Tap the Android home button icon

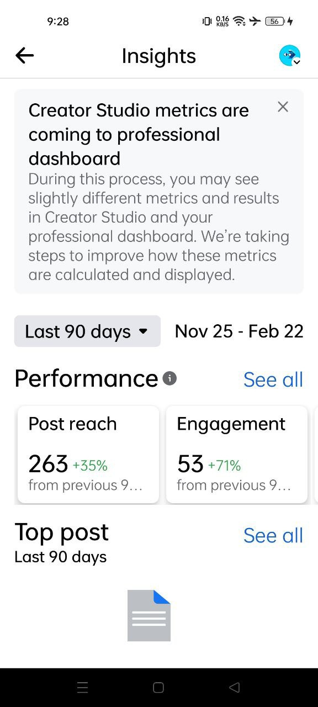[x=158, y=688]
